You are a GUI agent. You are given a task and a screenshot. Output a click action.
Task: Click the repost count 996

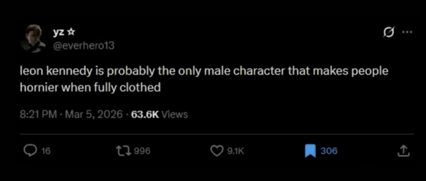point(142,152)
